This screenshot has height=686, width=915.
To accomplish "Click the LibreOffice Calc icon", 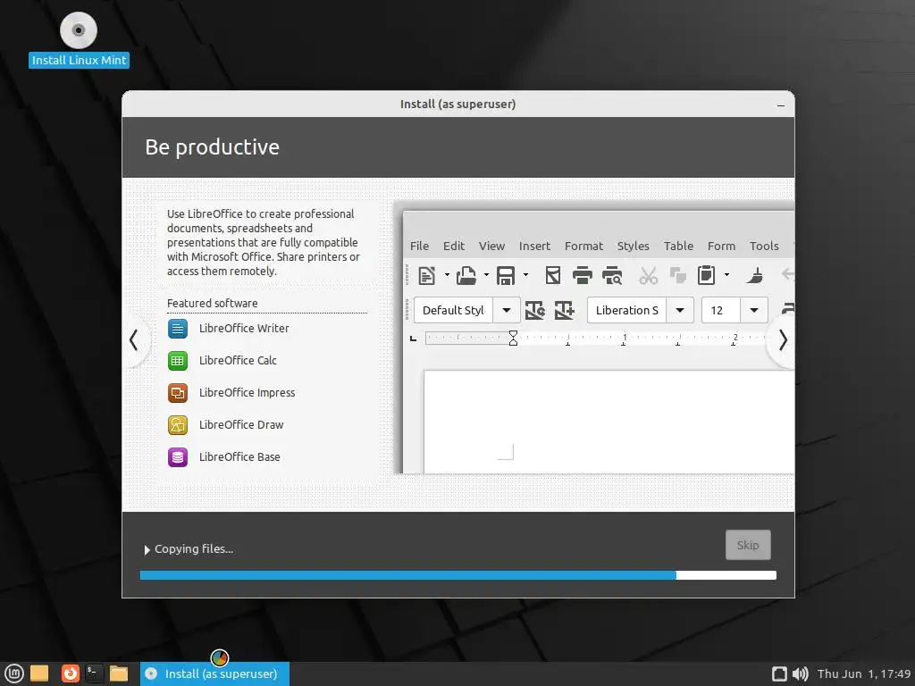I will 178,361.
